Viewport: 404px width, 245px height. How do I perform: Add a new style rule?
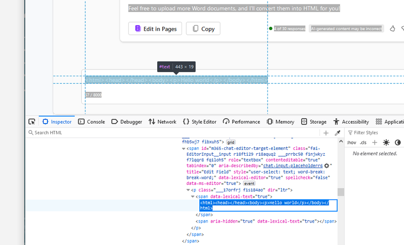pos(374,142)
